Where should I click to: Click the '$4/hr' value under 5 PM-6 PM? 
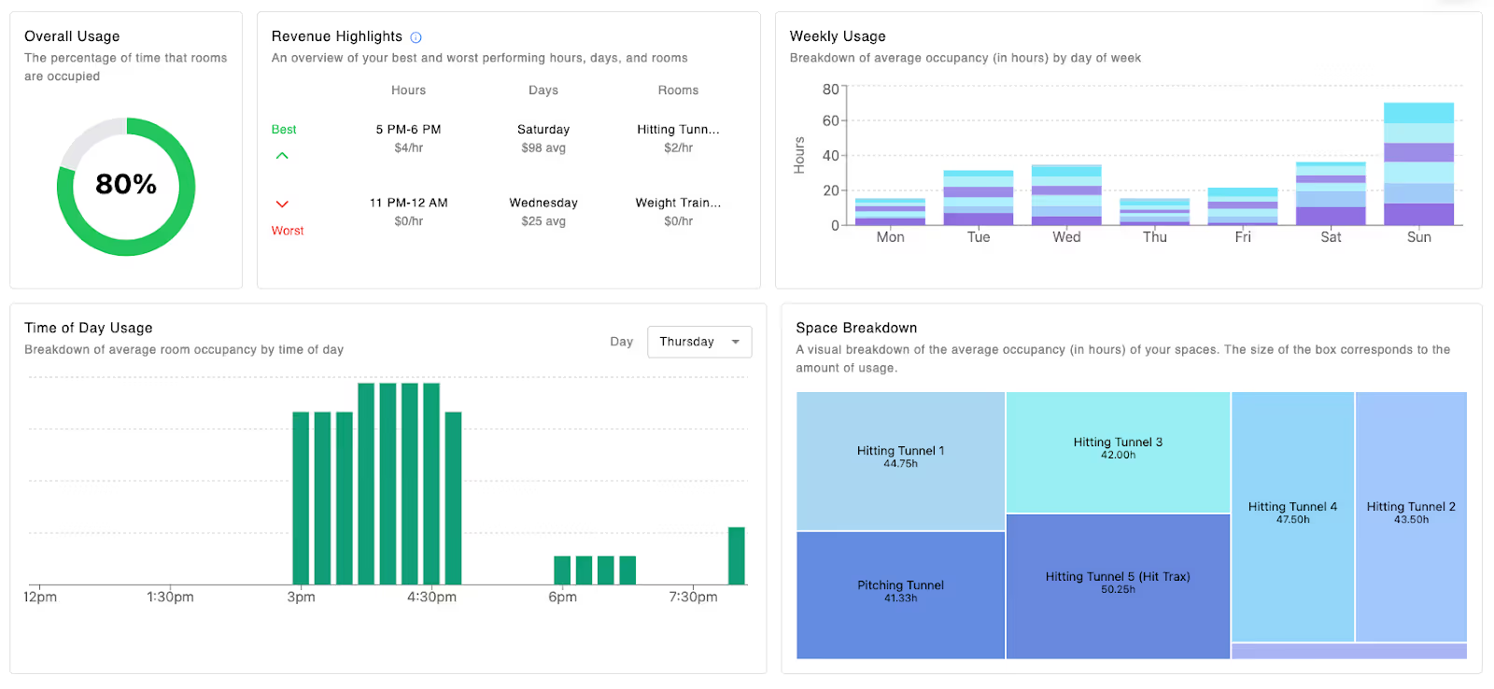[x=408, y=148]
